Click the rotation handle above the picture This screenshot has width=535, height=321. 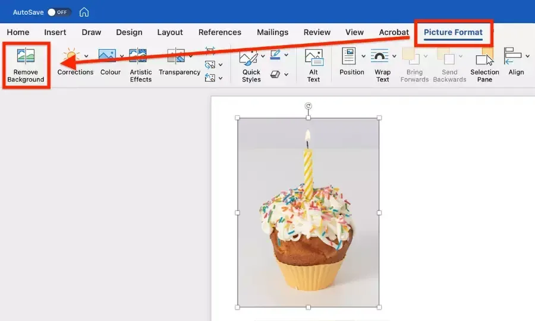[308, 106]
